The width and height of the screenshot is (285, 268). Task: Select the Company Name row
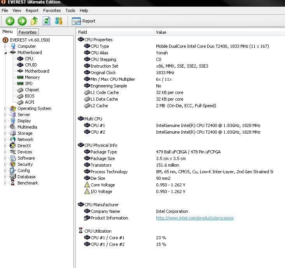[x=180, y=211]
